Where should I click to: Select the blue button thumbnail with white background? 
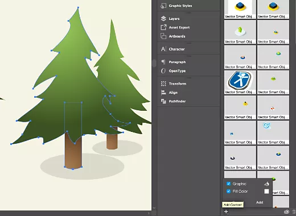(x=240, y=9)
